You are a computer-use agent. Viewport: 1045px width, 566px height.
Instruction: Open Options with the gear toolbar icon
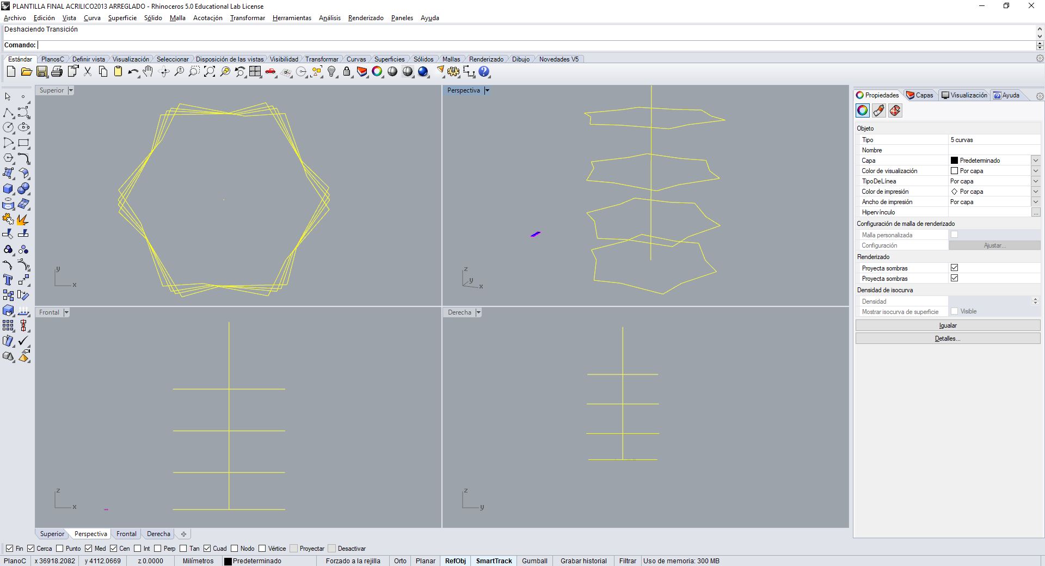coord(453,71)
